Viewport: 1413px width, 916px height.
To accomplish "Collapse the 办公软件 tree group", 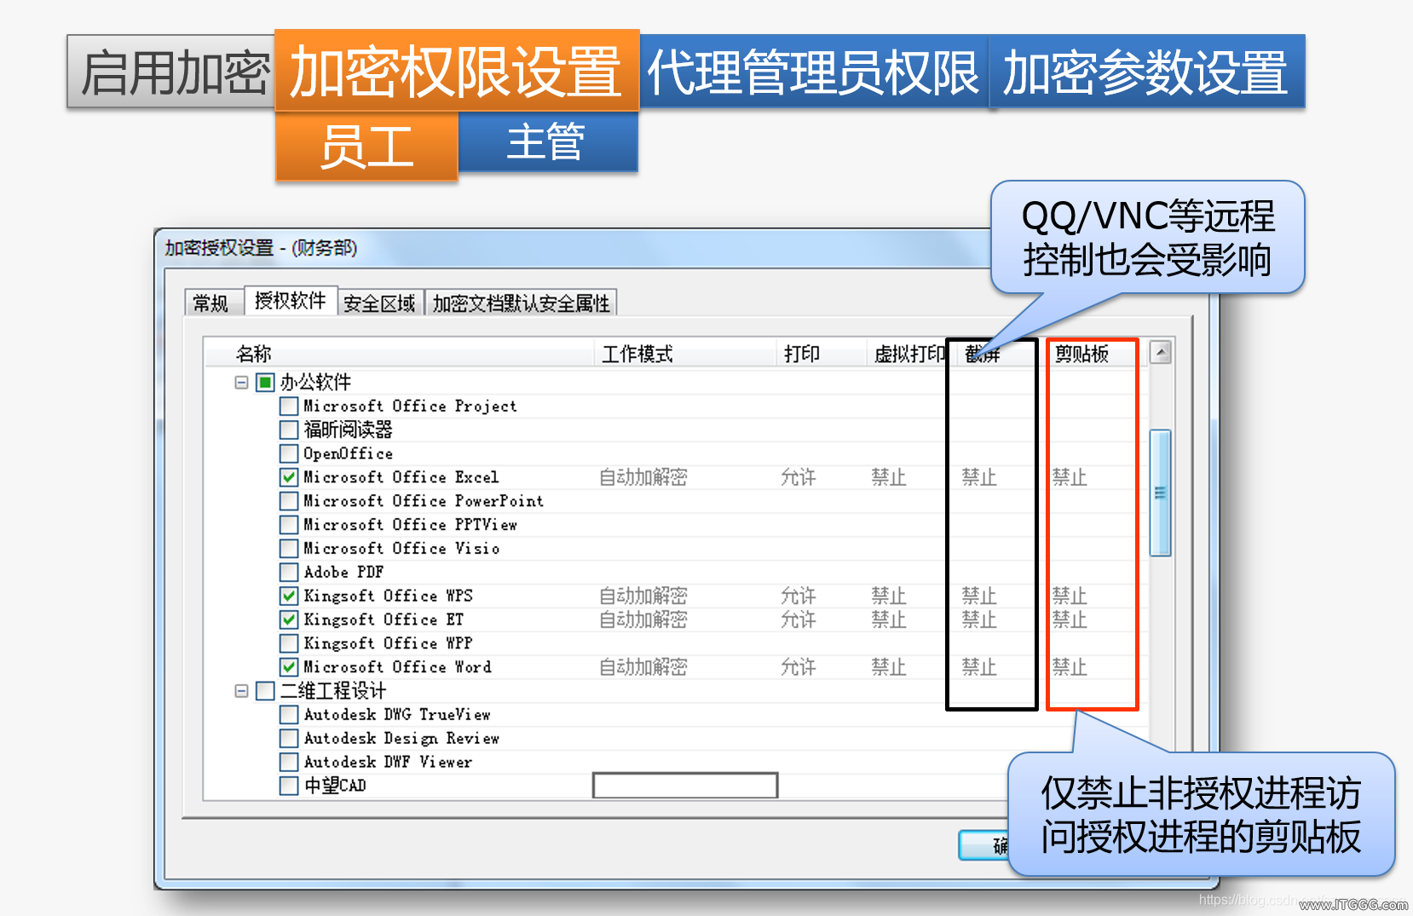I will pos(242,383).
